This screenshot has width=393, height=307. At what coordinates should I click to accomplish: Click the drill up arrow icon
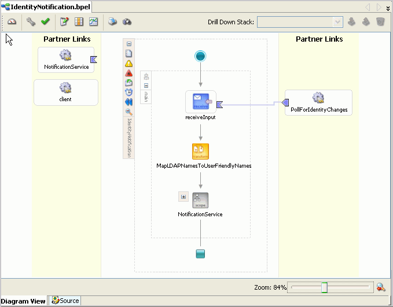[366, 22]
